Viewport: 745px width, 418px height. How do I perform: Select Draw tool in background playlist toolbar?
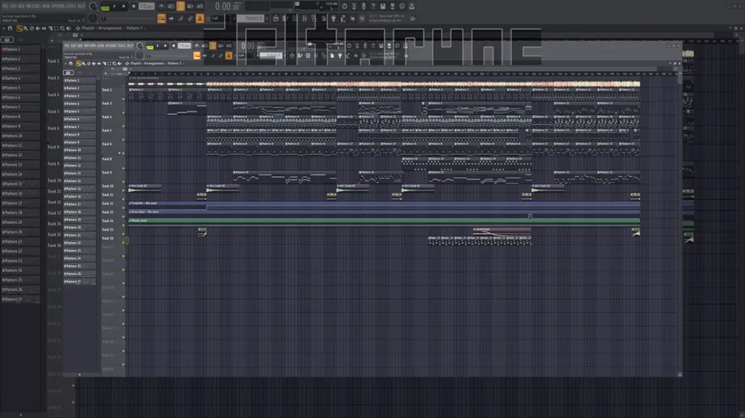19,28
